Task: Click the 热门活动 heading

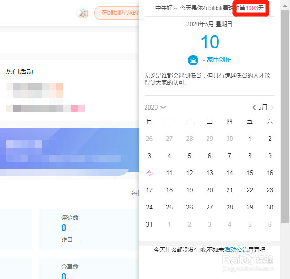Action: point(20,71)
